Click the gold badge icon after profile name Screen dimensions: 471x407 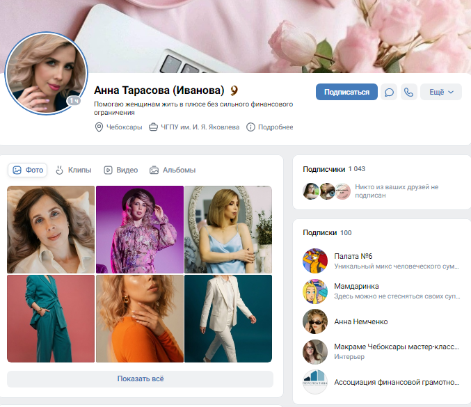click(x=234, y=90)
